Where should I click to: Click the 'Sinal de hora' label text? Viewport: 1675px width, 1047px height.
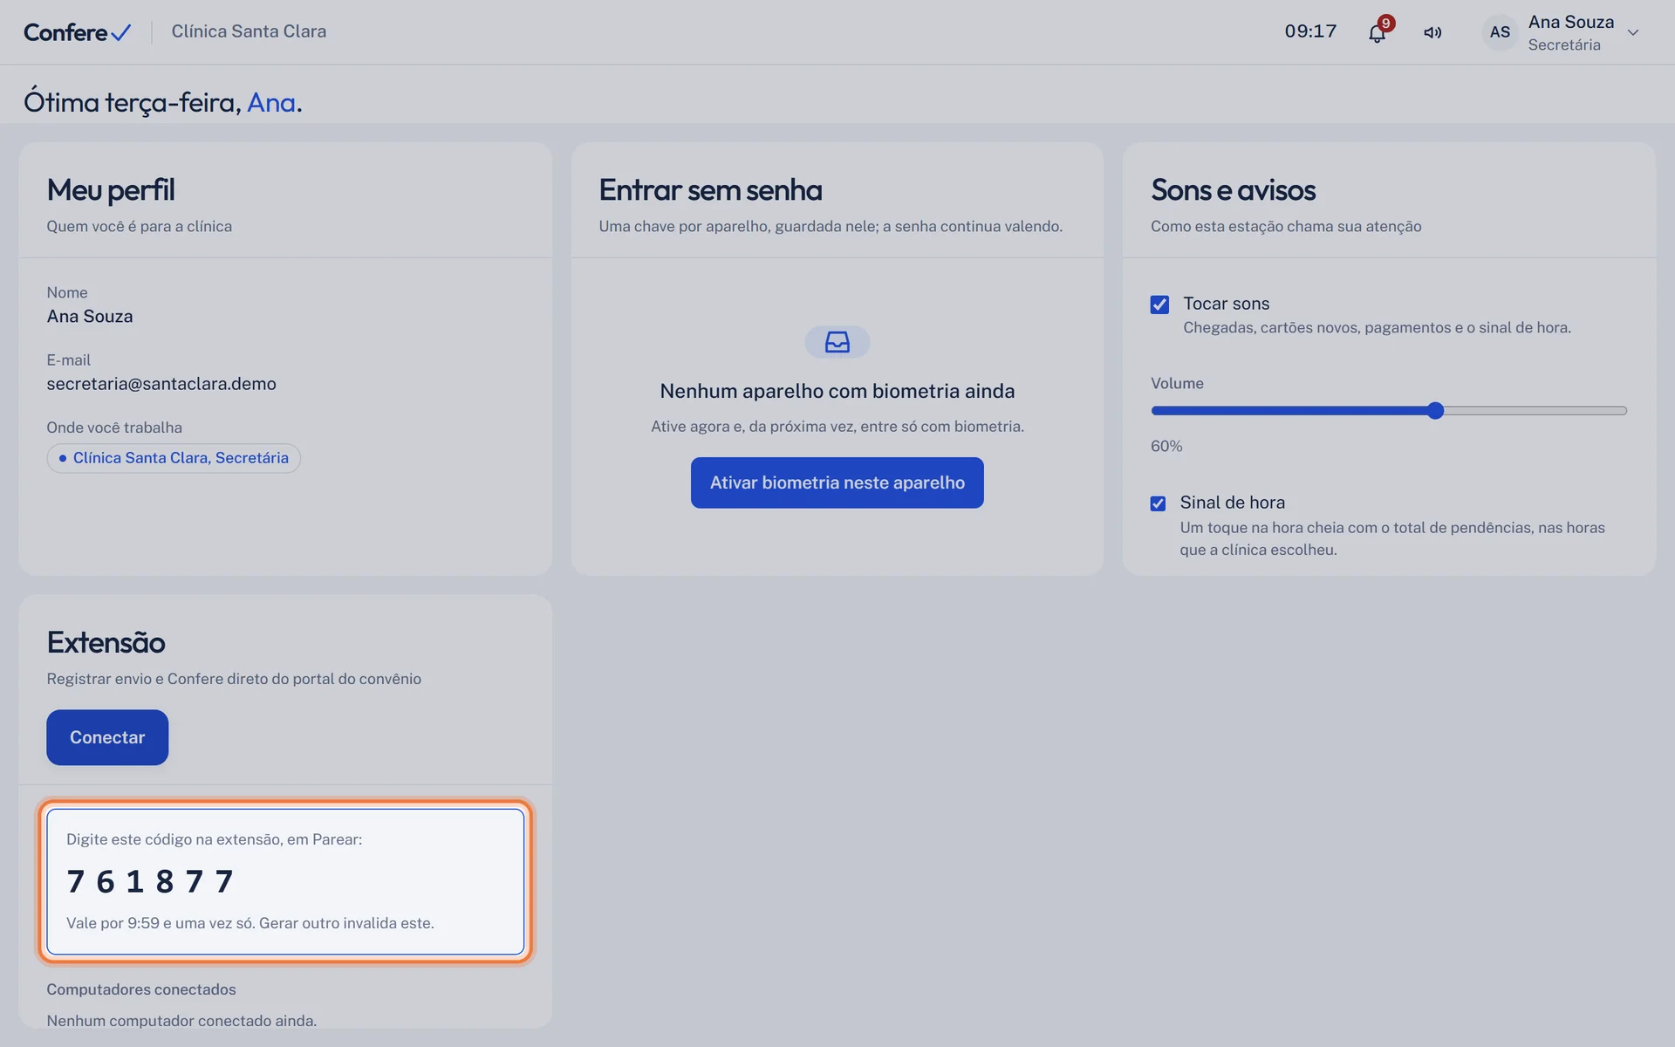pyautogui.click(x=1232, y=503)
